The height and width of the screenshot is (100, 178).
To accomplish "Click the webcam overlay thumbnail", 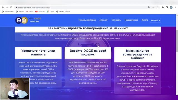I will click(x=15, y=89).
